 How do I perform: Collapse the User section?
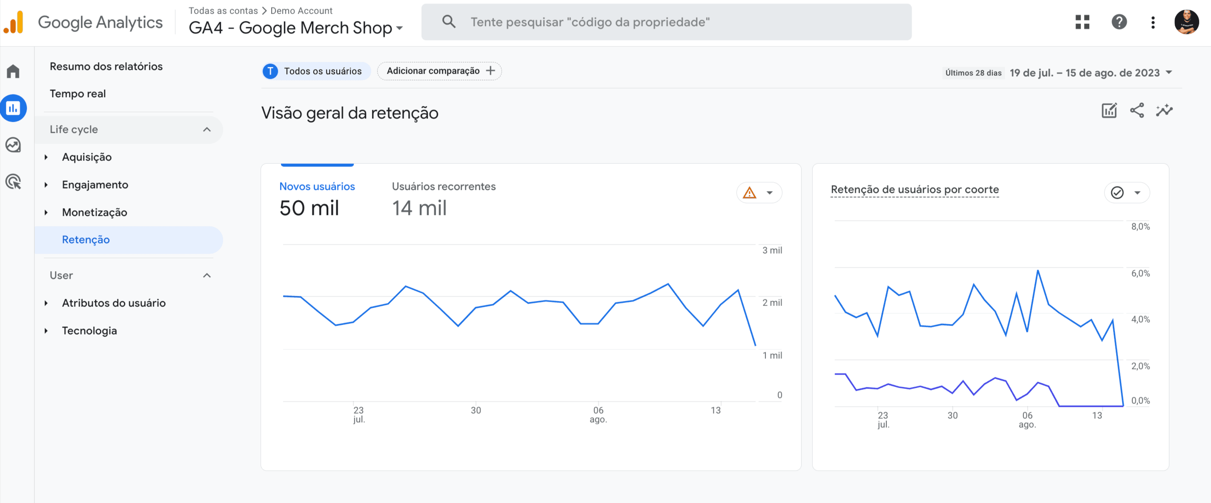(206, 275)
